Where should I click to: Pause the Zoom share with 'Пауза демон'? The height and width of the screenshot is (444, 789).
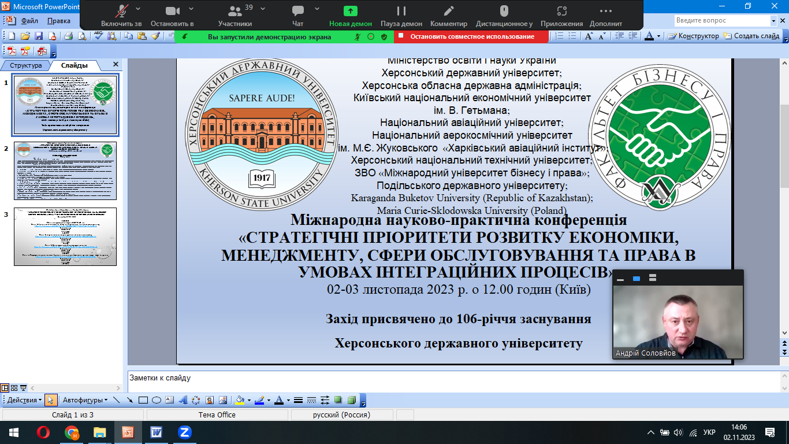401,16
